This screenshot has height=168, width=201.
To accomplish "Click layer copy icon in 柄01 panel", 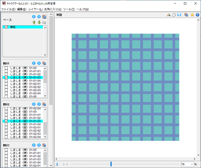I will click(44, 63).
